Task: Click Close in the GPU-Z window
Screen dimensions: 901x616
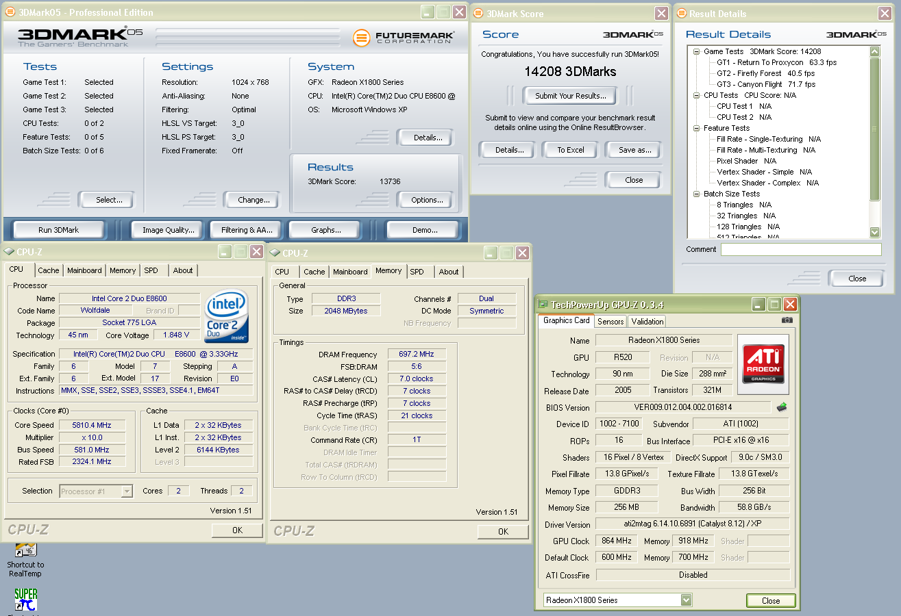Action: pos(771,600)
